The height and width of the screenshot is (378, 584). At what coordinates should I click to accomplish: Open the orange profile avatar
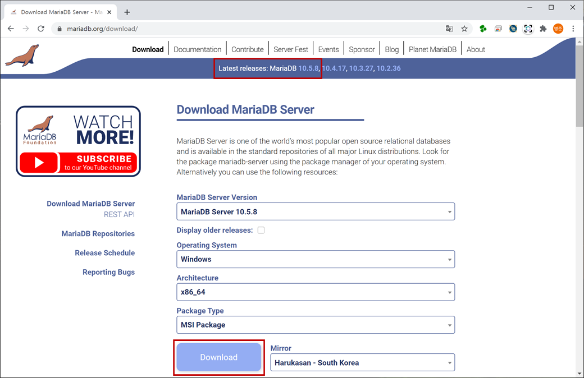point(558,29)
